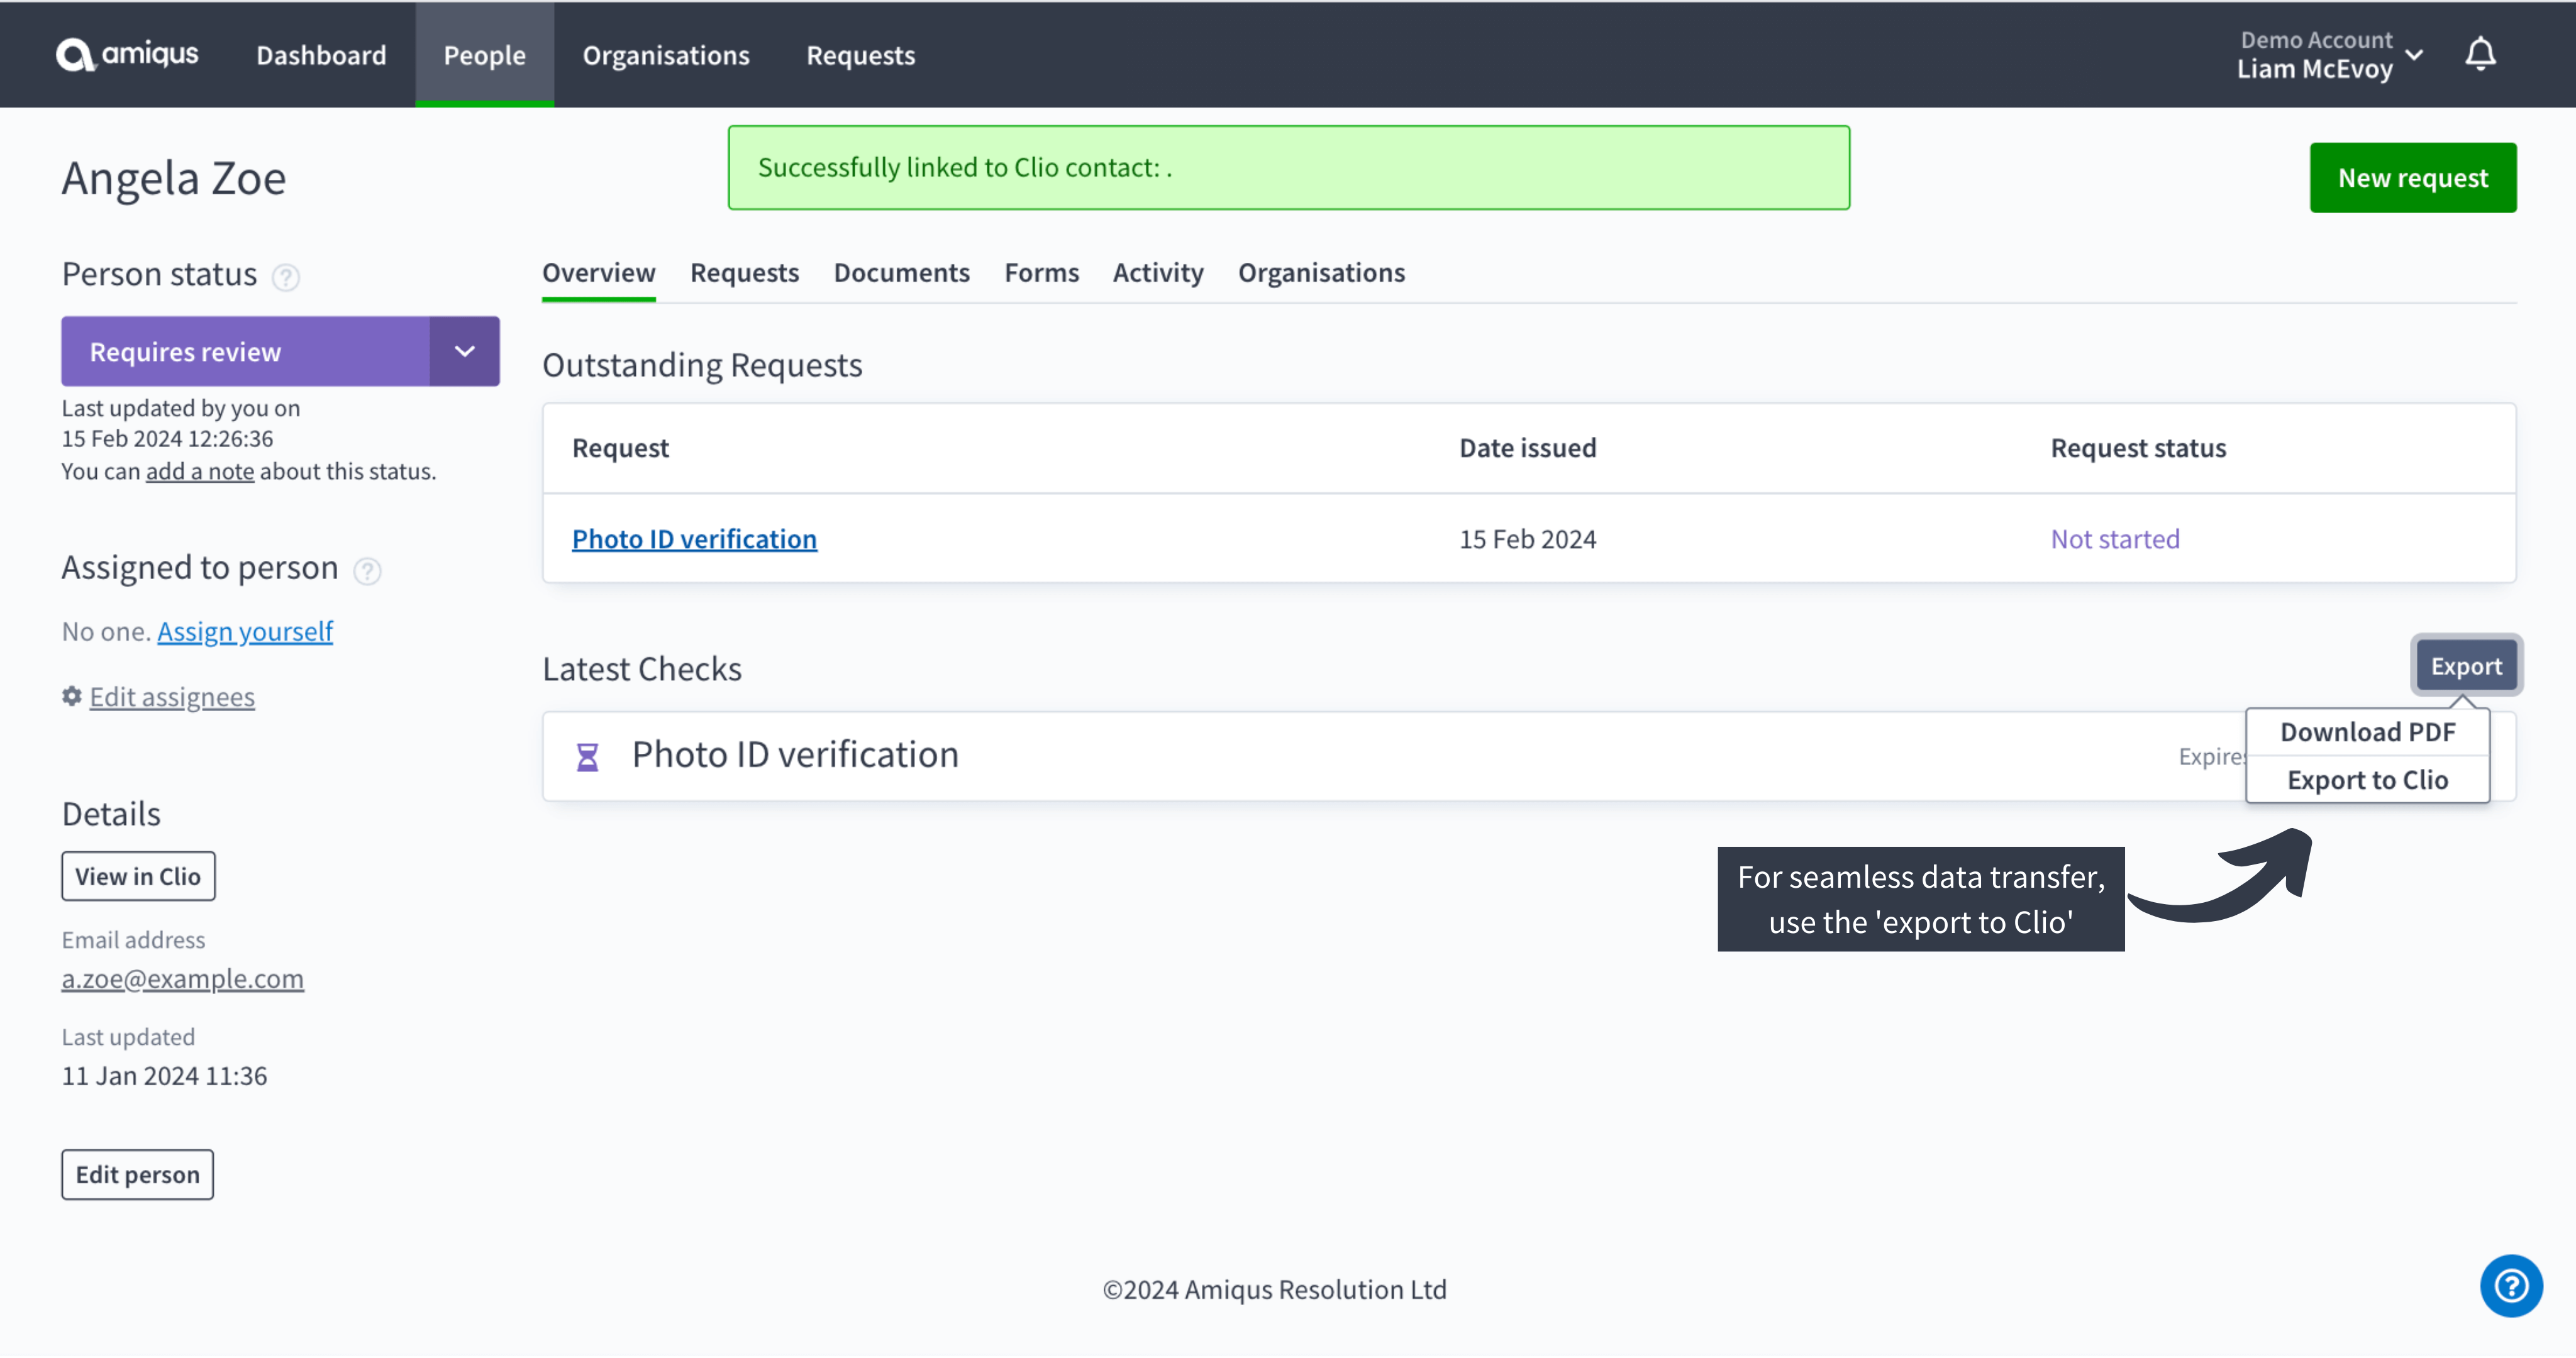
Task: Open the People nav item
Action: tap(485, 55)
